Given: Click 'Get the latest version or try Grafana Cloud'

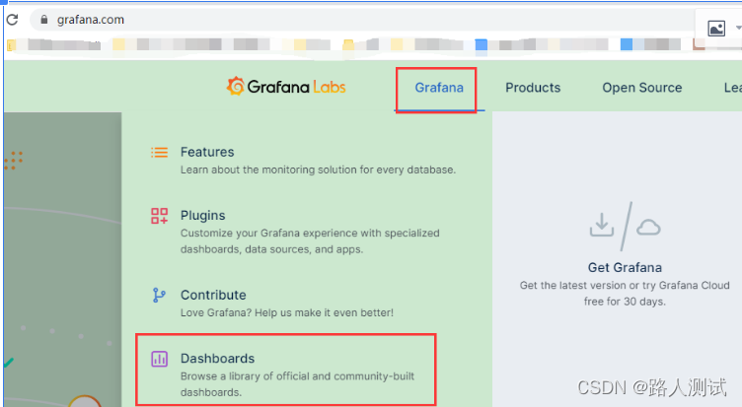Looking at the screenshot, I should pos(625,286).
